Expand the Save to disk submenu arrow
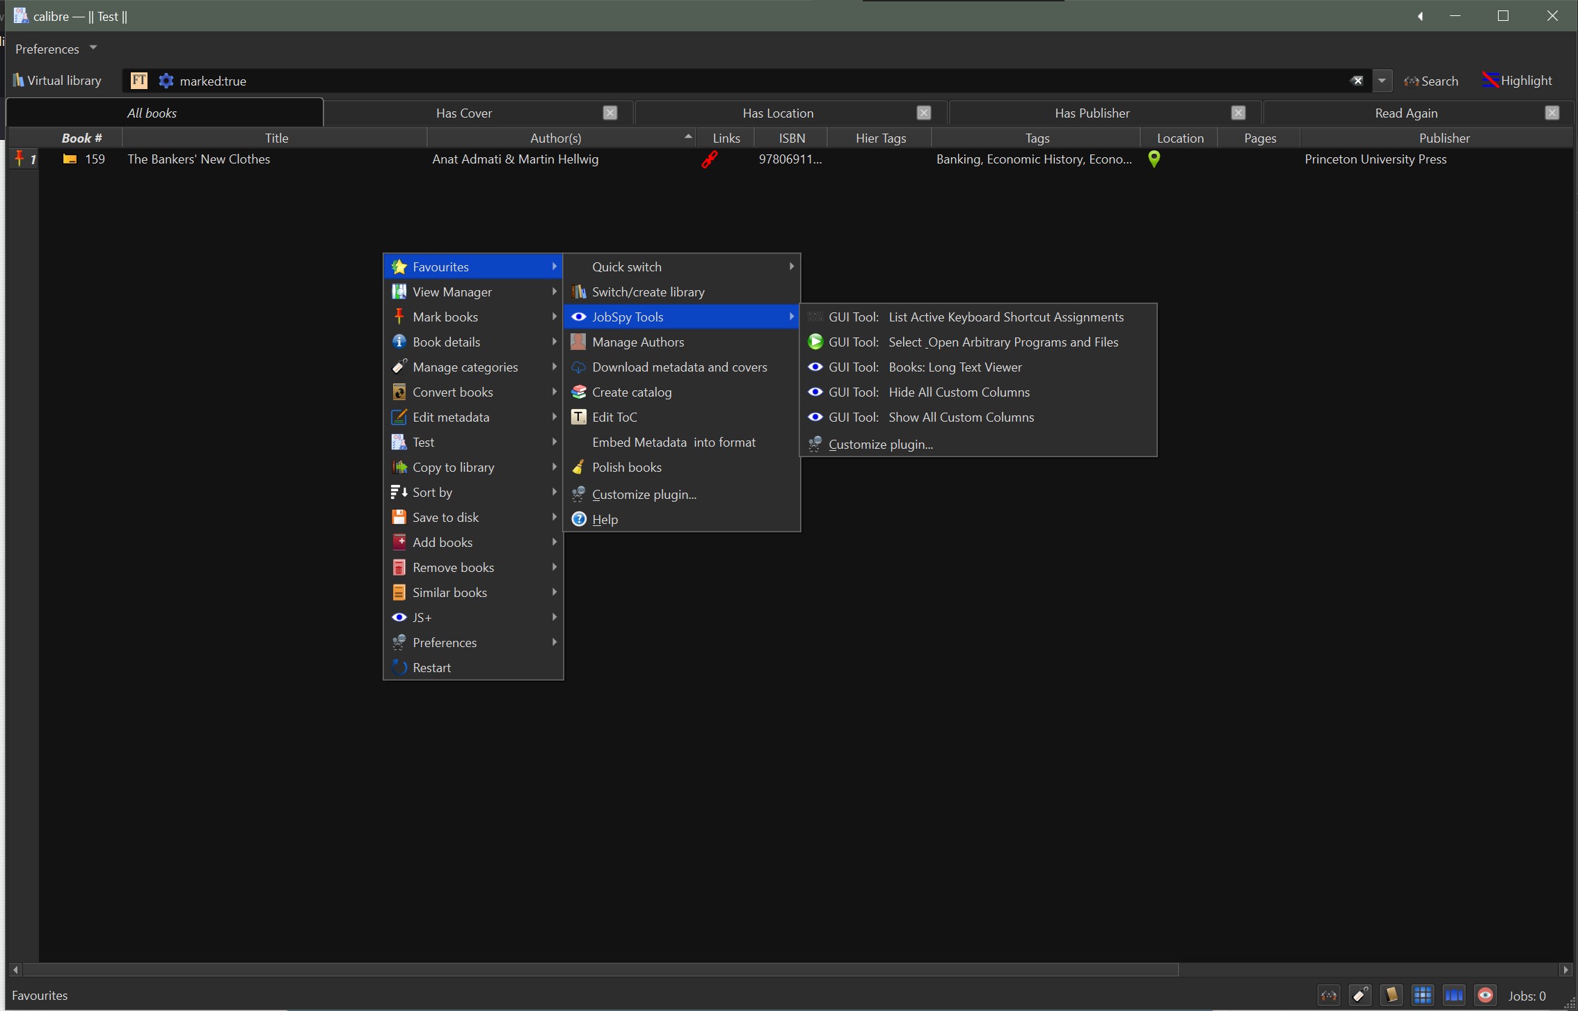 pyautogui.click(x=555, y=518)
